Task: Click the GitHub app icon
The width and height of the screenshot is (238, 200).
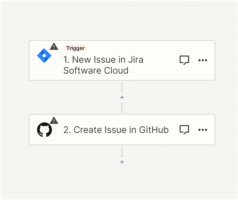Action: coord(44,130)
